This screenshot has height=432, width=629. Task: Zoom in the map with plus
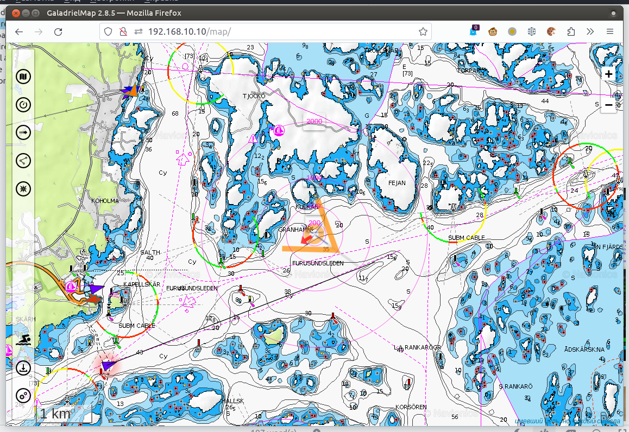pyautogui.click(x=608, y=74)
